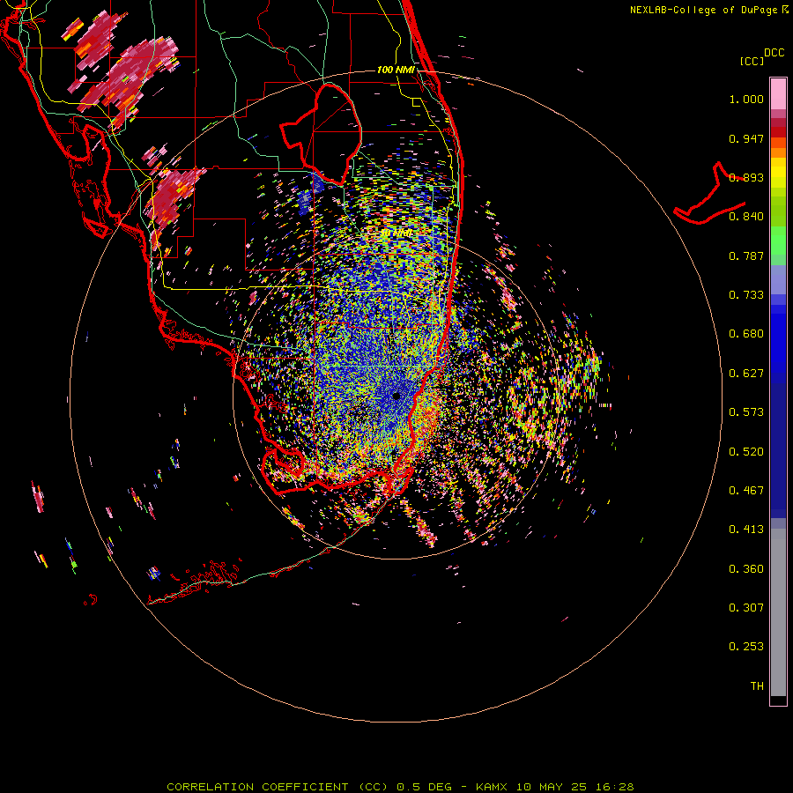Image resolution: width=793 pixels, height=793 pixels.
Task: Select the 0.947 scale value
Action: [746, 138]
